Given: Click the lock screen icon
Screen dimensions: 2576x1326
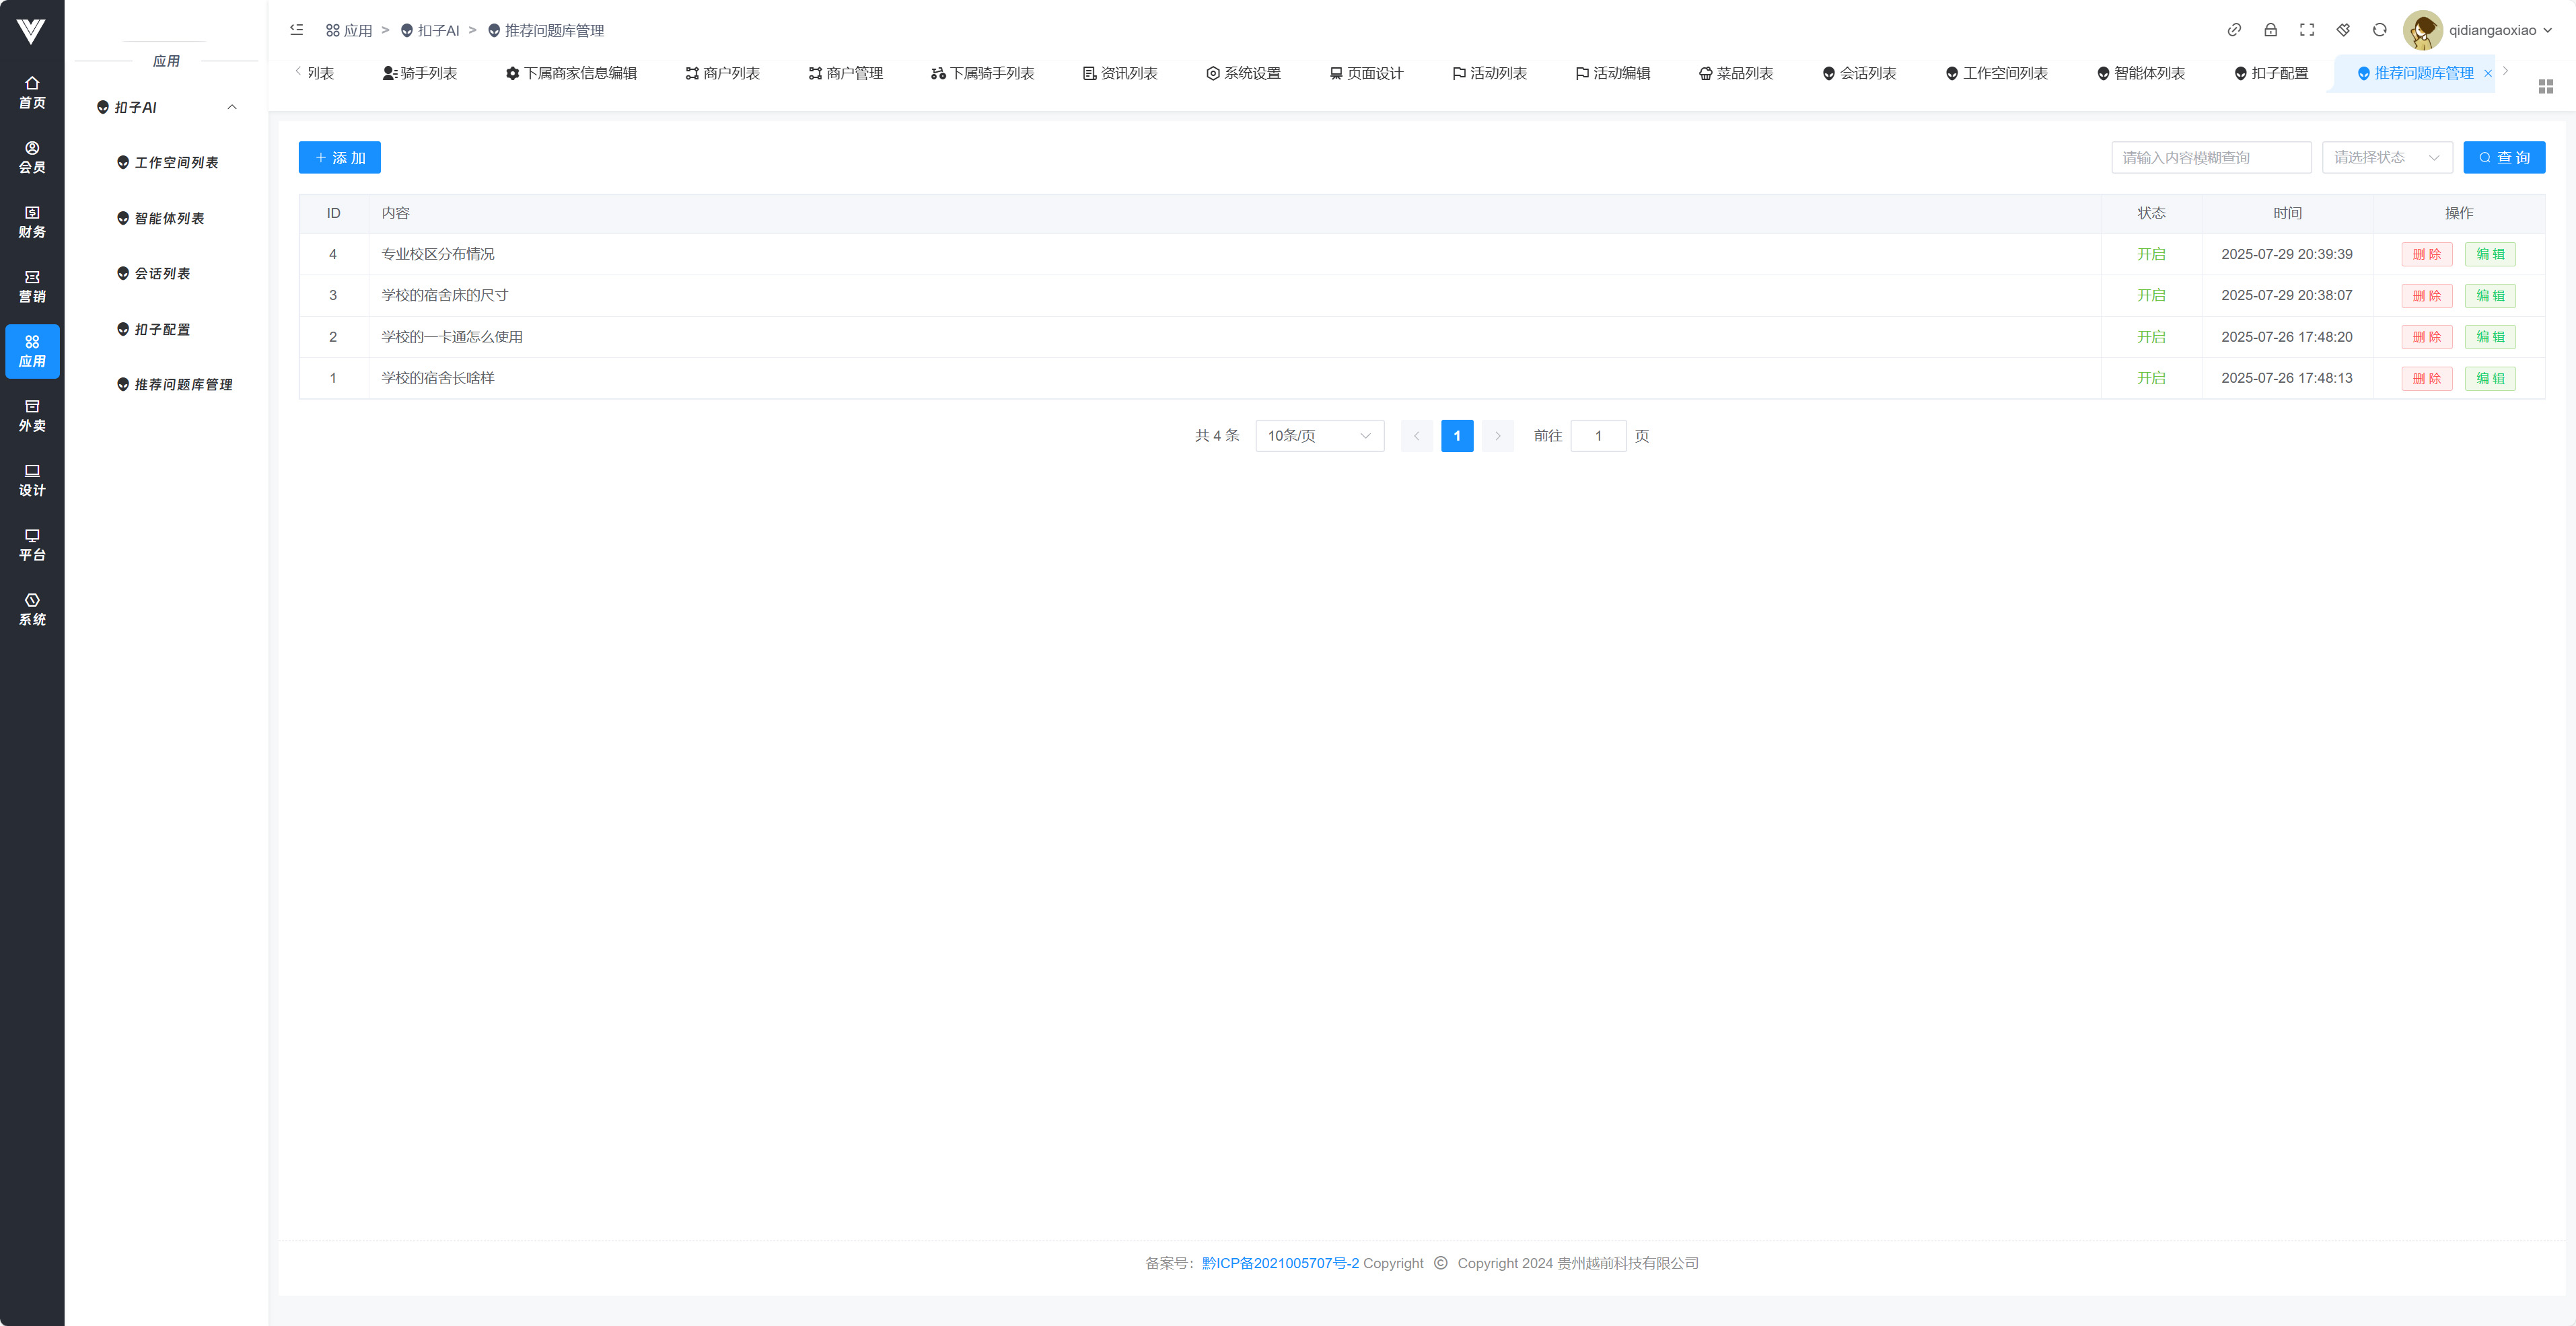Looking at the screenshot, I should click(2271, 30).
